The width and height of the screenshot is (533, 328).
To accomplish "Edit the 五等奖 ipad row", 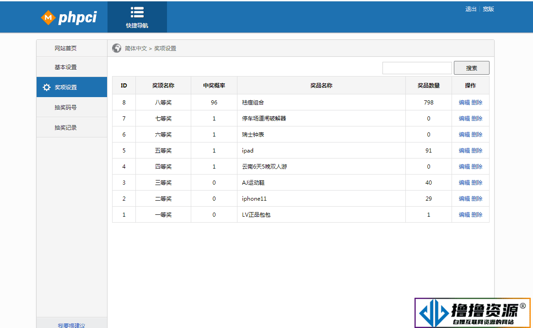I will (464, 150).
